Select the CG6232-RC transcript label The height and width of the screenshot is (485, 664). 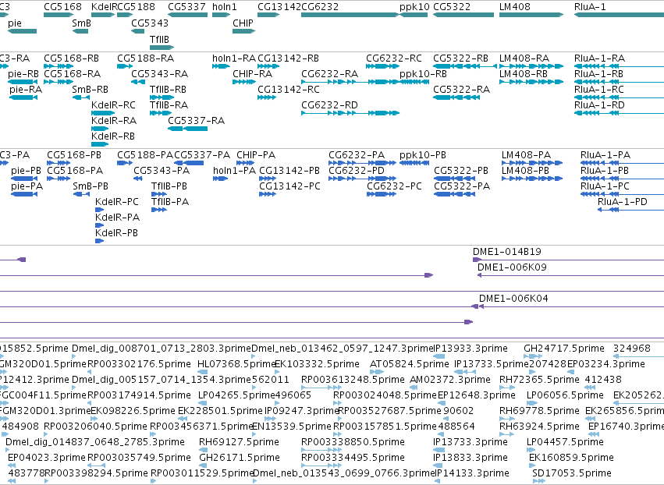[394, 58]
